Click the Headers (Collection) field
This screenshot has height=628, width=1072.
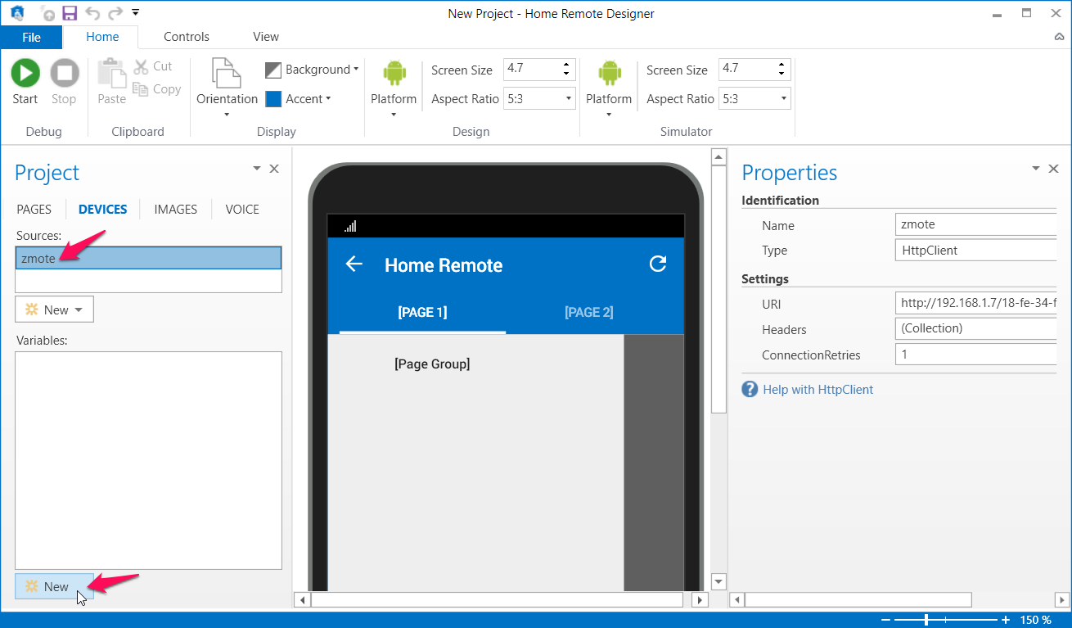click(x=976, y=328)
